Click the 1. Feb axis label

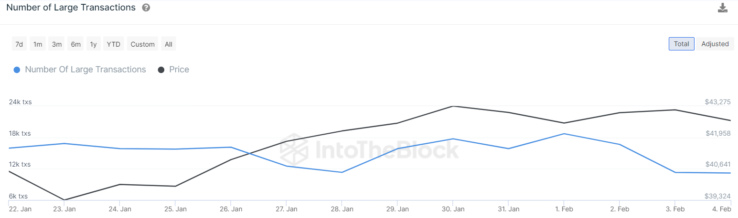click(564, 209)
